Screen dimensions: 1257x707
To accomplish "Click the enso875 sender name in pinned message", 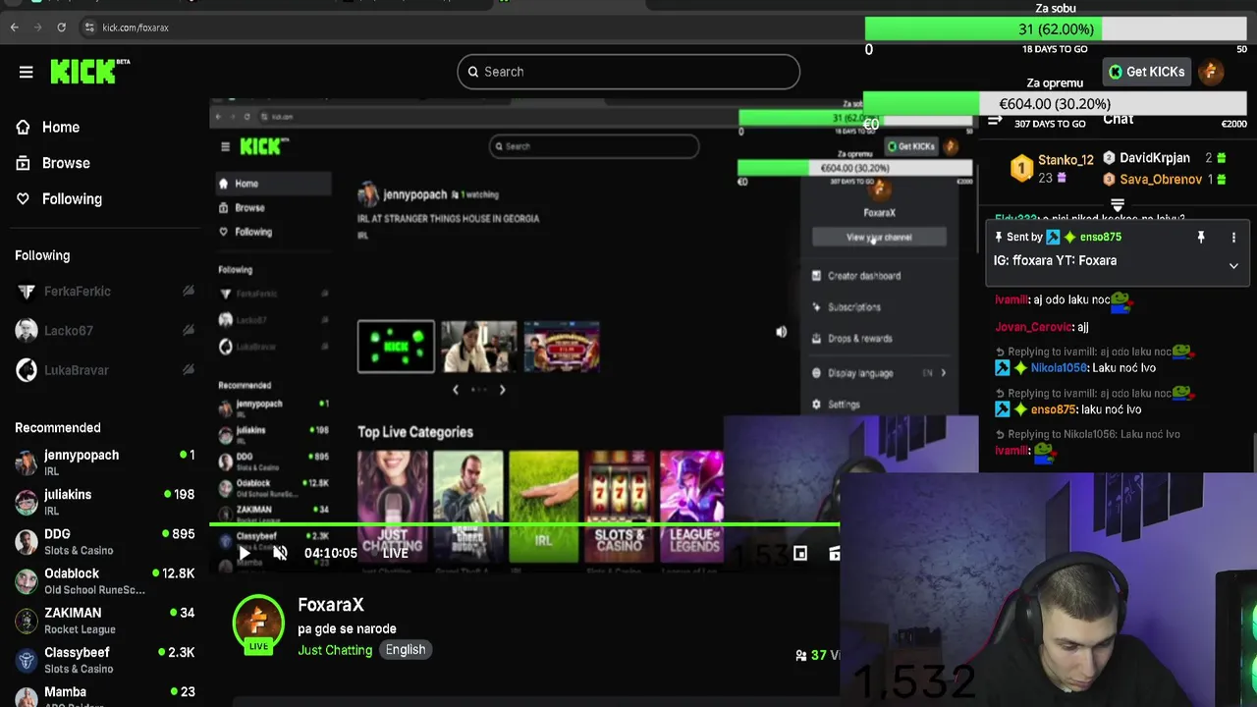I will 1100,238.
